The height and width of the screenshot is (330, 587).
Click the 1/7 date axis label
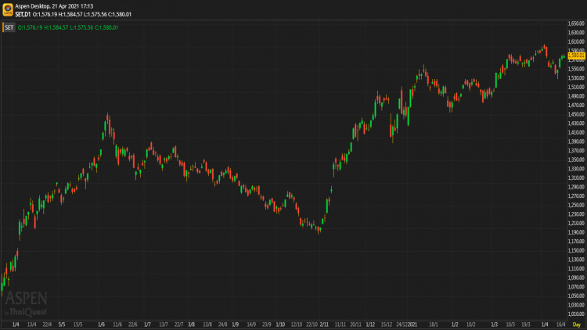147,325
